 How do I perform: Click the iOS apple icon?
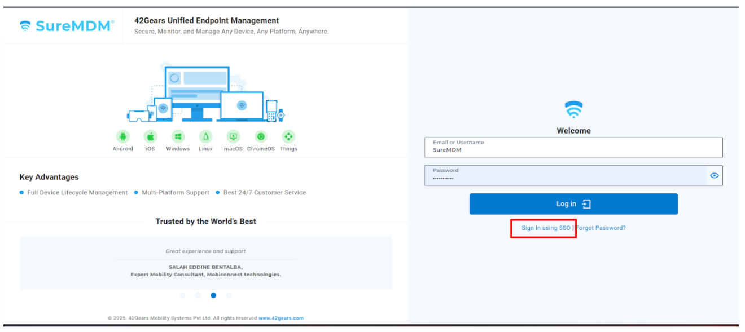coord(150,136)
